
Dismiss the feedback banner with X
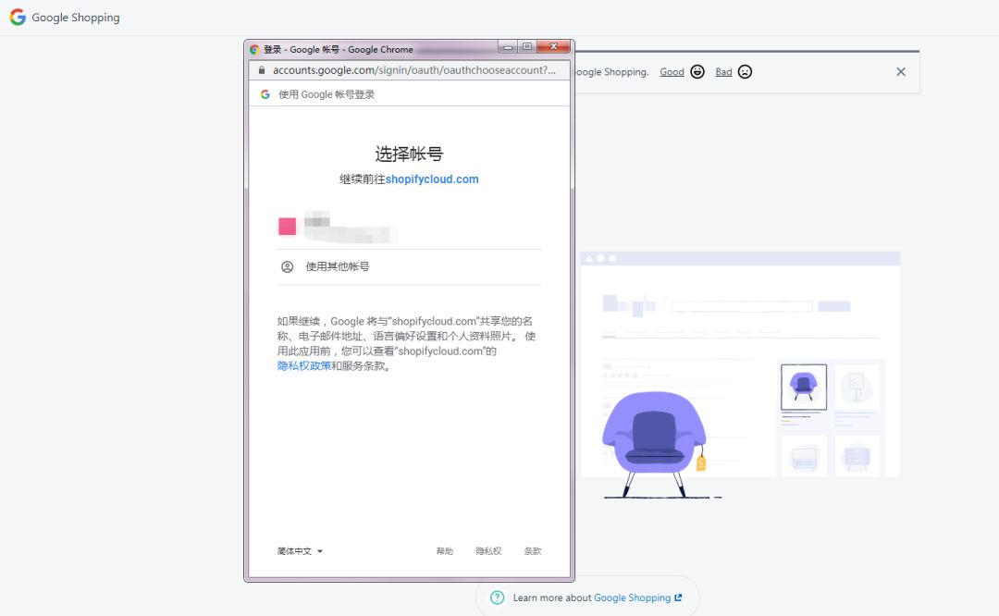[x=901, y=72]
